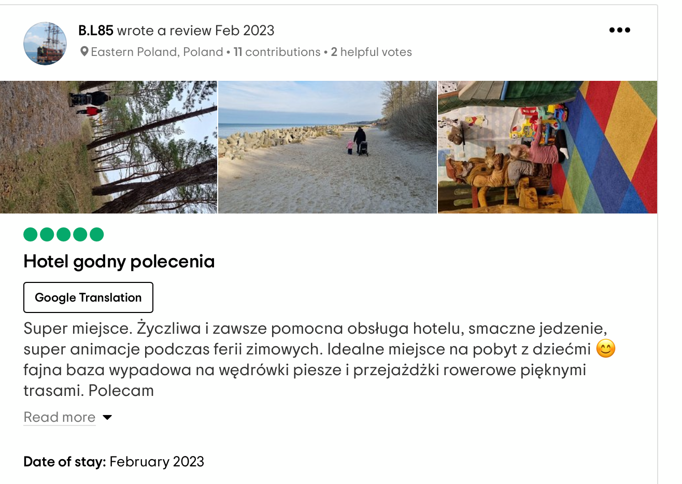Click the last green rating bubble
The height and width of the screenshot is (484, 682).
coord(97,235)
